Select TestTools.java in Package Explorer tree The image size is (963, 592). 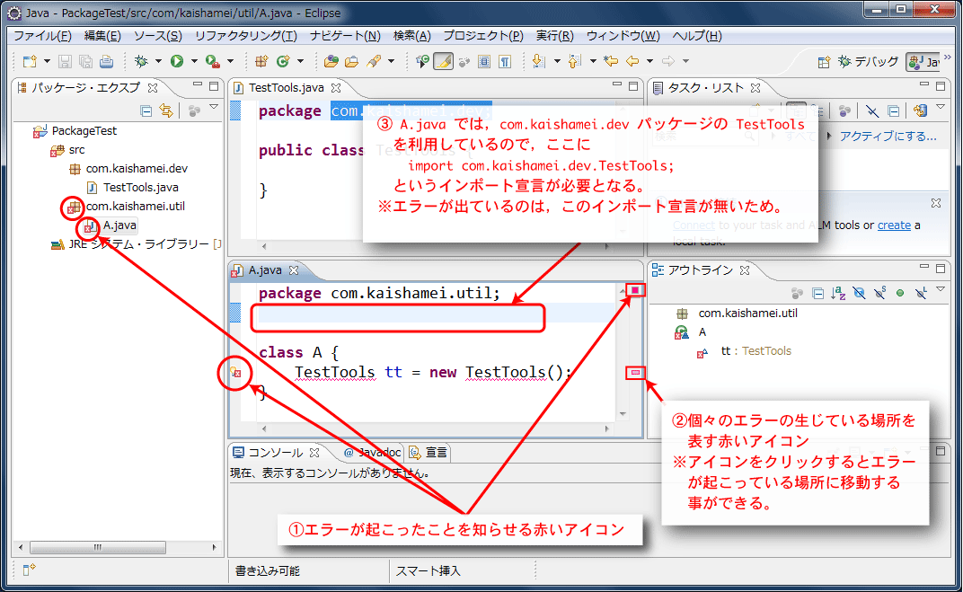tap(141, 188)
